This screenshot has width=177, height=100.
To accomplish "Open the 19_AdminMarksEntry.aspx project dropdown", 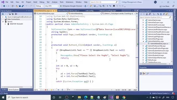I will coord(51,14).
